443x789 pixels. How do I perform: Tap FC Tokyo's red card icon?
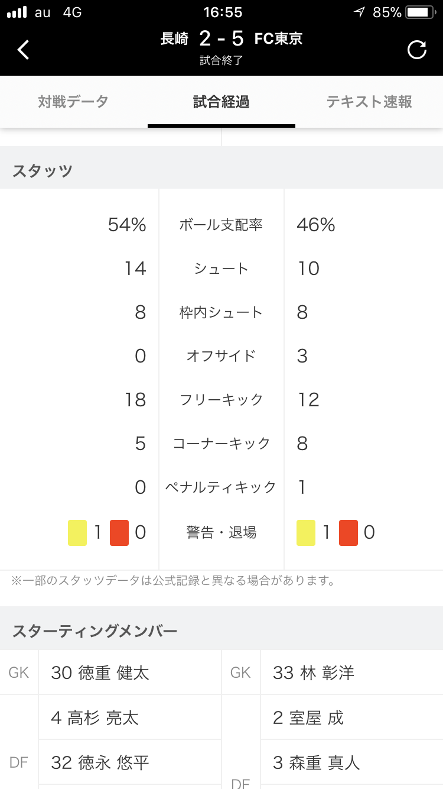[348, 533]
